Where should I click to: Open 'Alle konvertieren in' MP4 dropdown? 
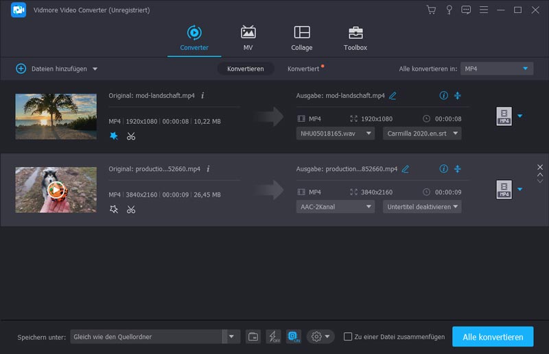(x=497, y=68)
